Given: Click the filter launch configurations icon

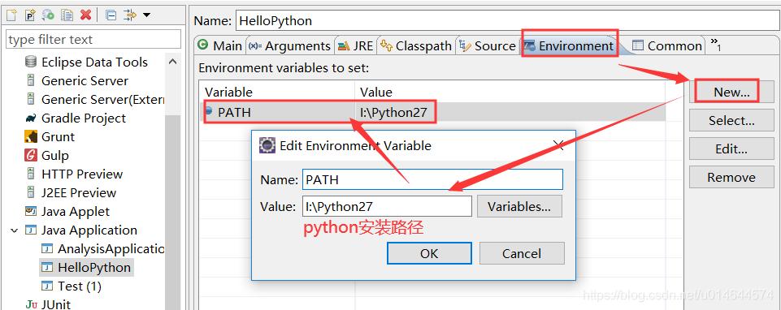Looking at the screenshot, I should pyautogui.click(x=129, y=15).
